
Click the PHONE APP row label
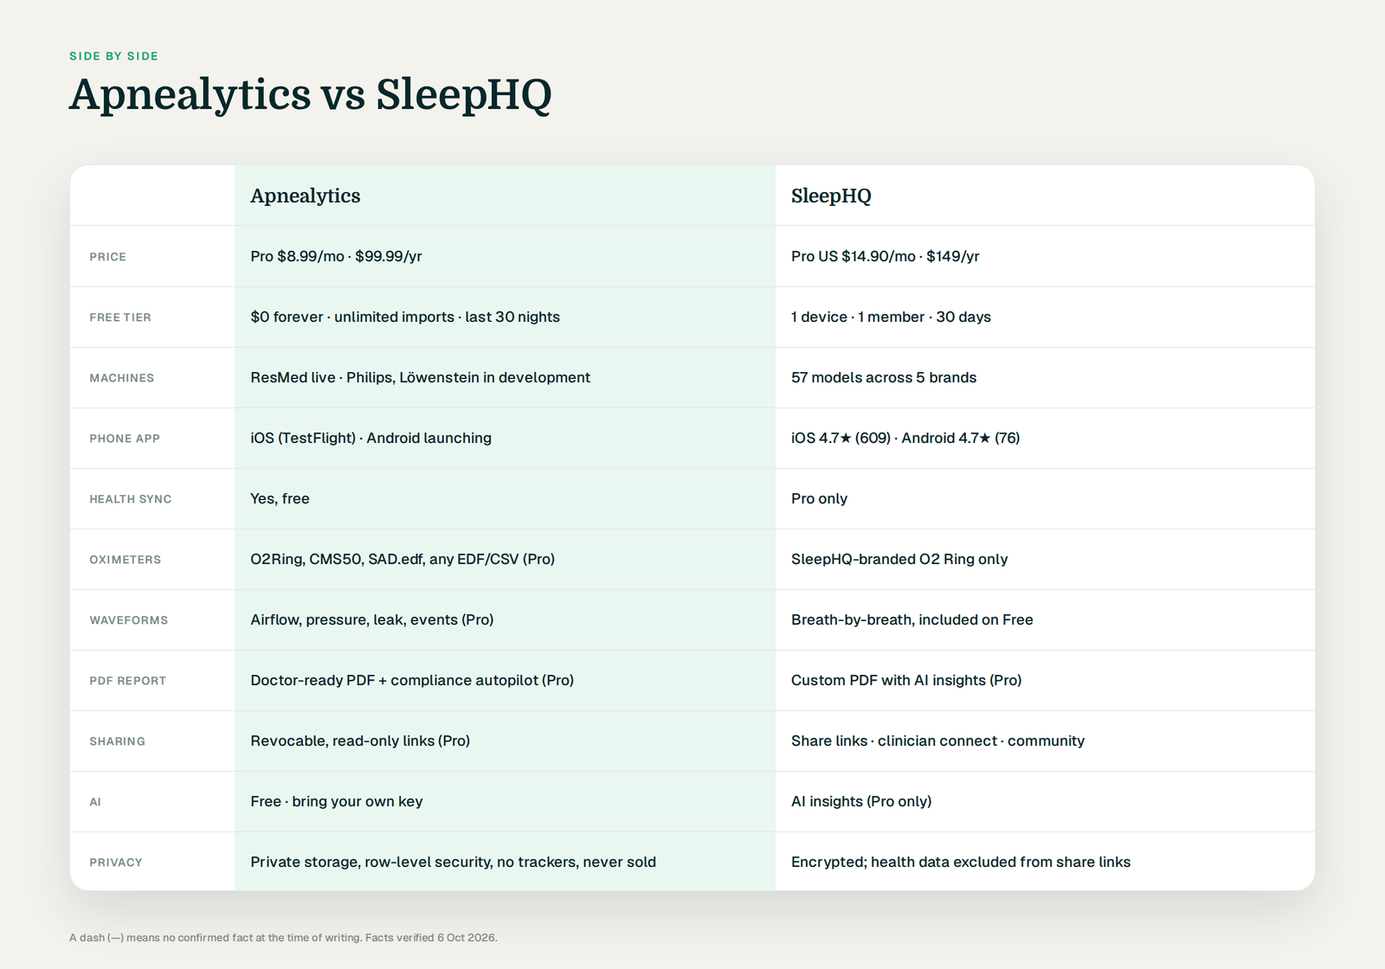(x=125, y=439)
